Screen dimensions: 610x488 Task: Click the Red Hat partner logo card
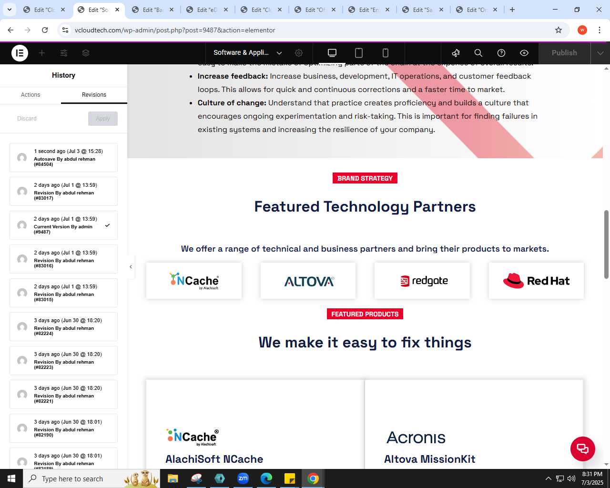tap(536, 281)
